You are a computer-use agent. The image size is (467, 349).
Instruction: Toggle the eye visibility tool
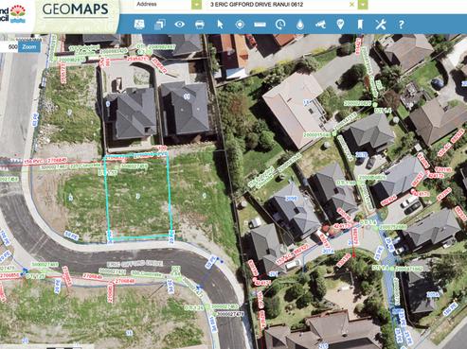click(179, 24)
